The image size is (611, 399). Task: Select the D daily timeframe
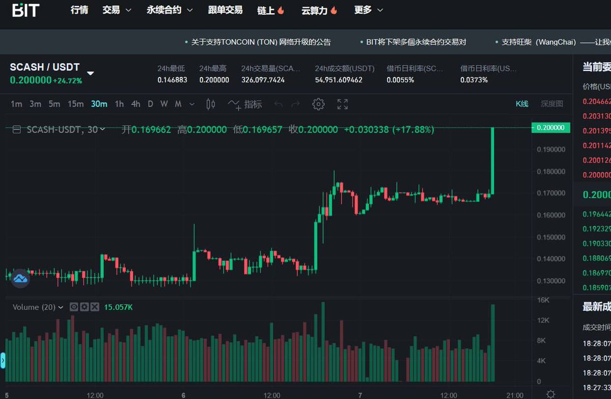(x=150, y=104)
